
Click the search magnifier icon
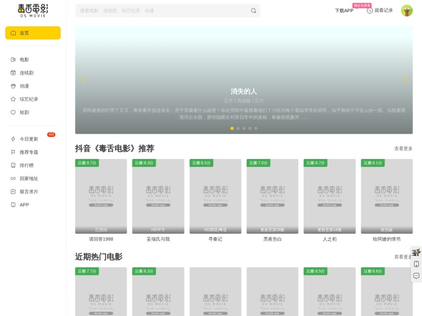coord(254,11)
